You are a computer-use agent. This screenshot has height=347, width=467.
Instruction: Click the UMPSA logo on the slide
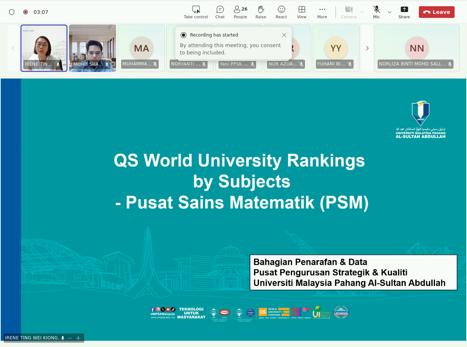click(x=421, y=119)
